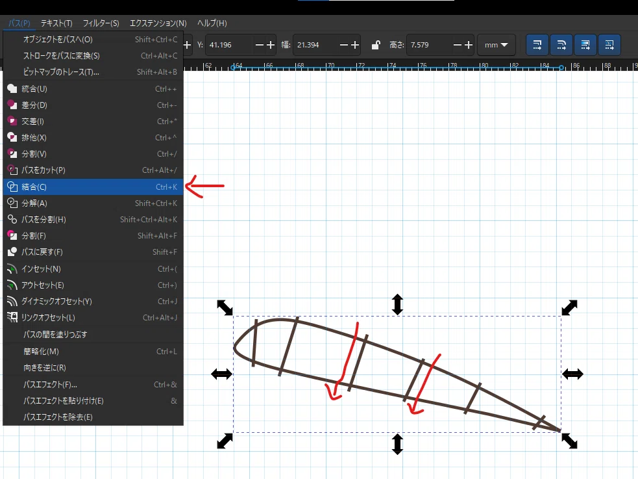Image resolution: width=638 pixels, height=479 pixels.
Task: Click the bottom-right diagonal scale handle
Action: (x=569, y=441)
